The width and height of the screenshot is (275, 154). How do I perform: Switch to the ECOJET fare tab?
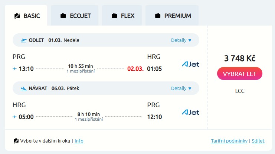tap(75, 16)
